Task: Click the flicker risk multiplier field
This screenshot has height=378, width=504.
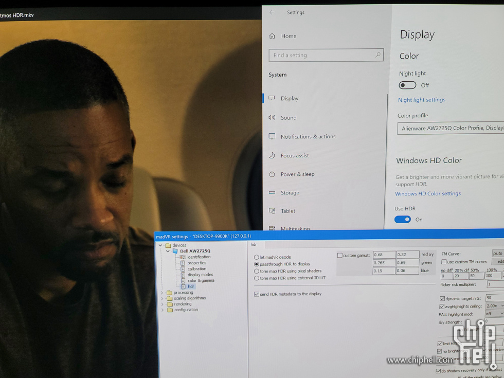Action: coord(495,284)
